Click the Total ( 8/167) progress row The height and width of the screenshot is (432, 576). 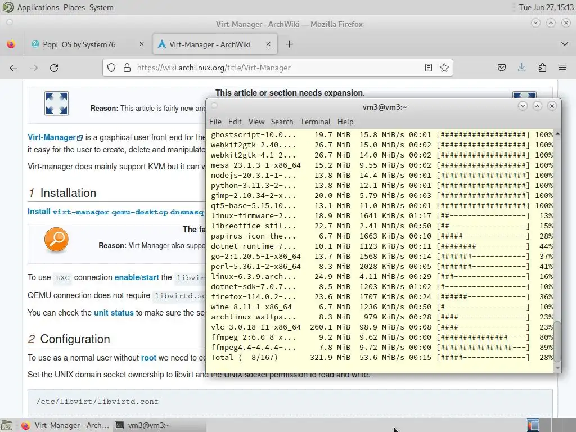coord(382,357)
